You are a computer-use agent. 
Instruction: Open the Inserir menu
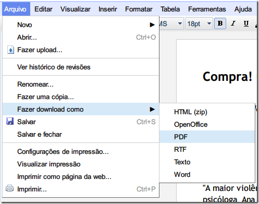[108, 9]
